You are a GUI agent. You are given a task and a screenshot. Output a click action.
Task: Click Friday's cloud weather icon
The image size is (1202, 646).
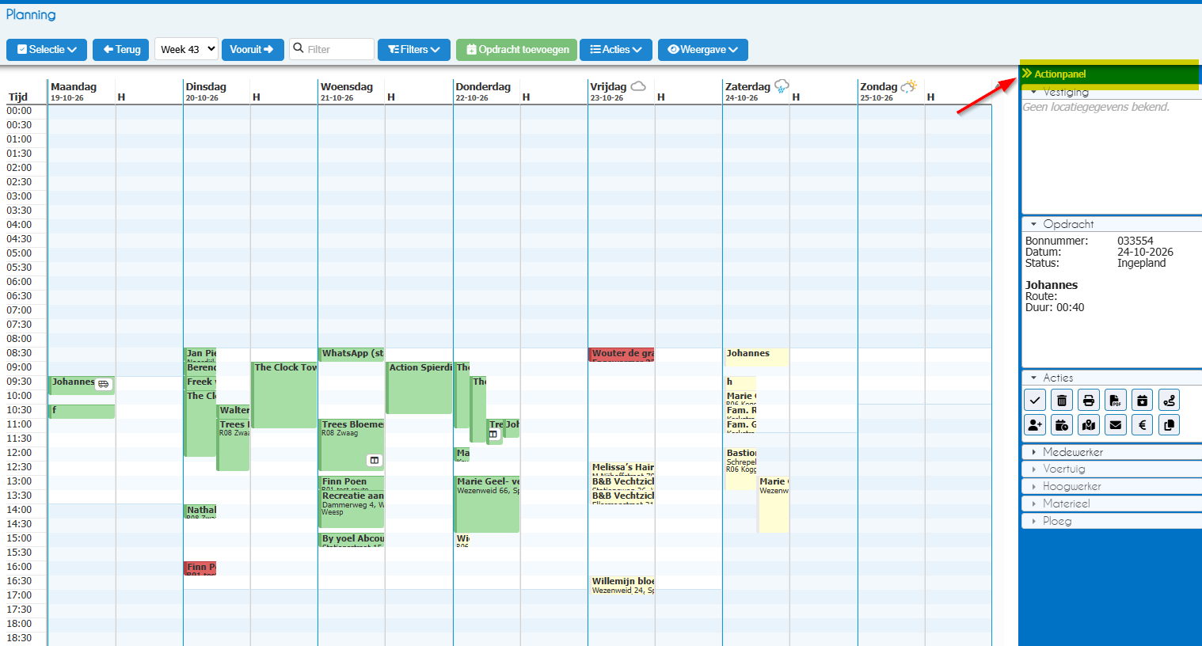638,85
